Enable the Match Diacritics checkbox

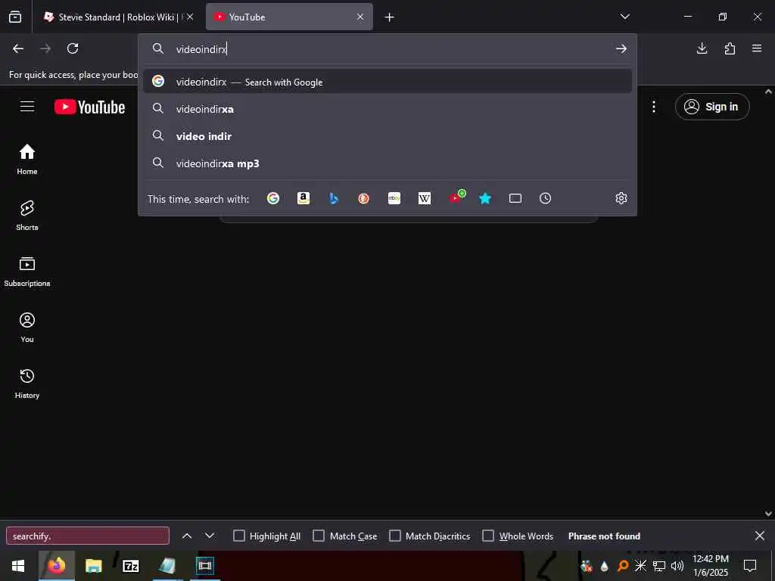(395, 536)
